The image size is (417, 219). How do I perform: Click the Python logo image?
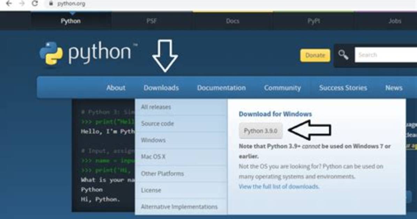(88, 53)
